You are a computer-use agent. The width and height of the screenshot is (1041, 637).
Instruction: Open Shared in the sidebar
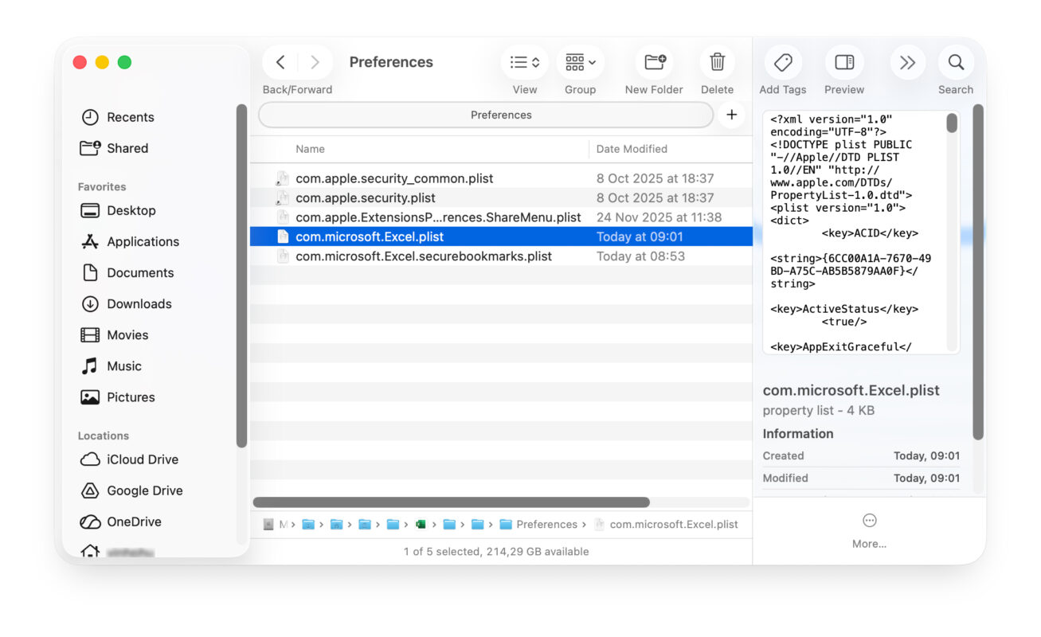(127, 148)
